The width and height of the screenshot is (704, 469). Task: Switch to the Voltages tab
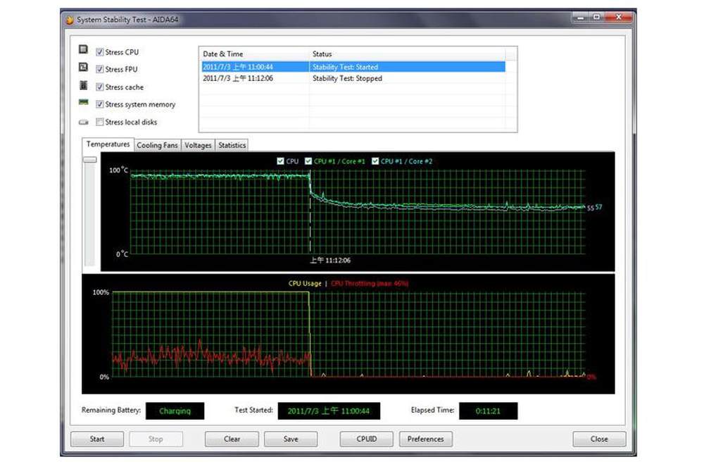click(x=198, y=145)
